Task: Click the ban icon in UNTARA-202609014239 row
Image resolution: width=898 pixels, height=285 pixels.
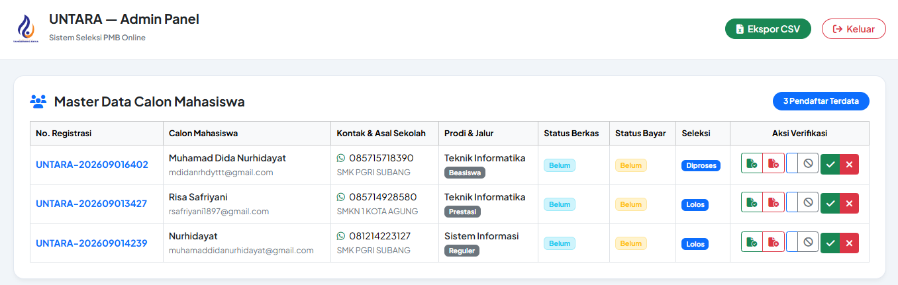Action: tap(808, 243)
